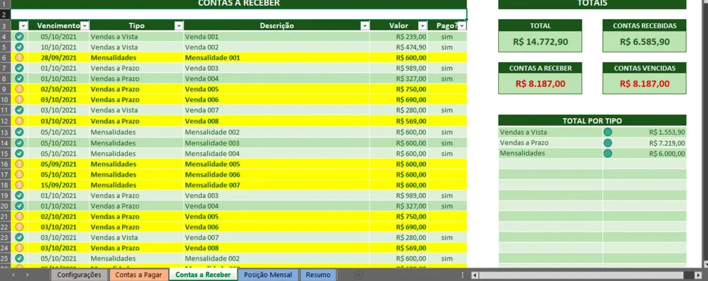Click the orange warning icon for Mensalidade 001

(x=19, y=58)
